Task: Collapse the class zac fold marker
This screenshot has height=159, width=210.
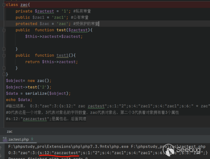Action: coord(4,5)
